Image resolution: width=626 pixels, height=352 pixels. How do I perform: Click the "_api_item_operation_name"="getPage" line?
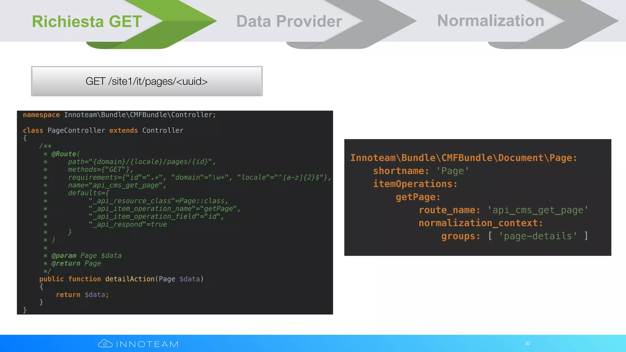[x=164, y=209]
